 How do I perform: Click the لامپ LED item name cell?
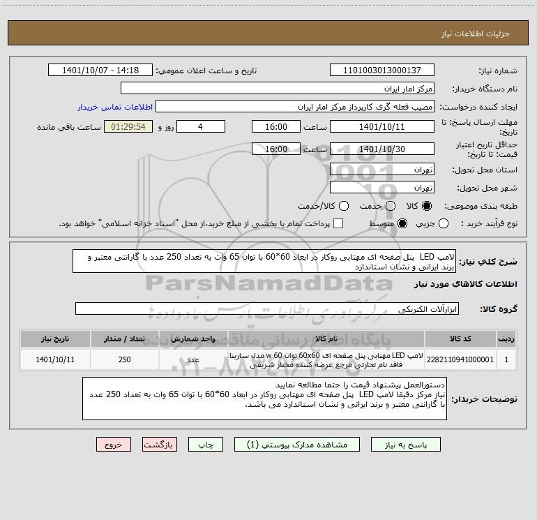coord(326,359)
